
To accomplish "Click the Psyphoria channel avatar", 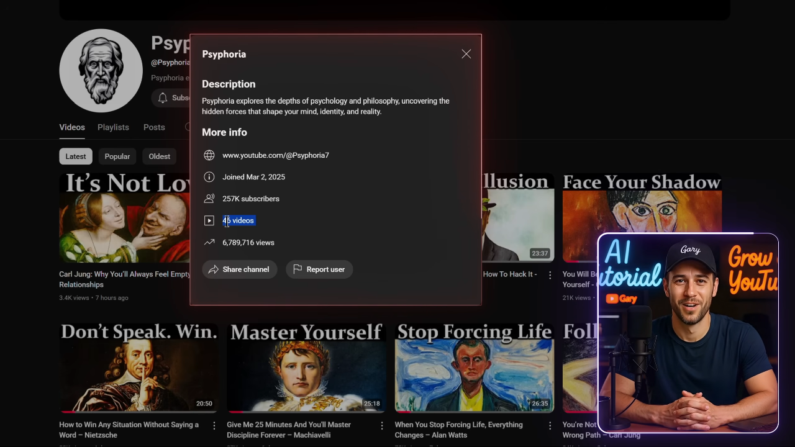I will pos(101,71).
